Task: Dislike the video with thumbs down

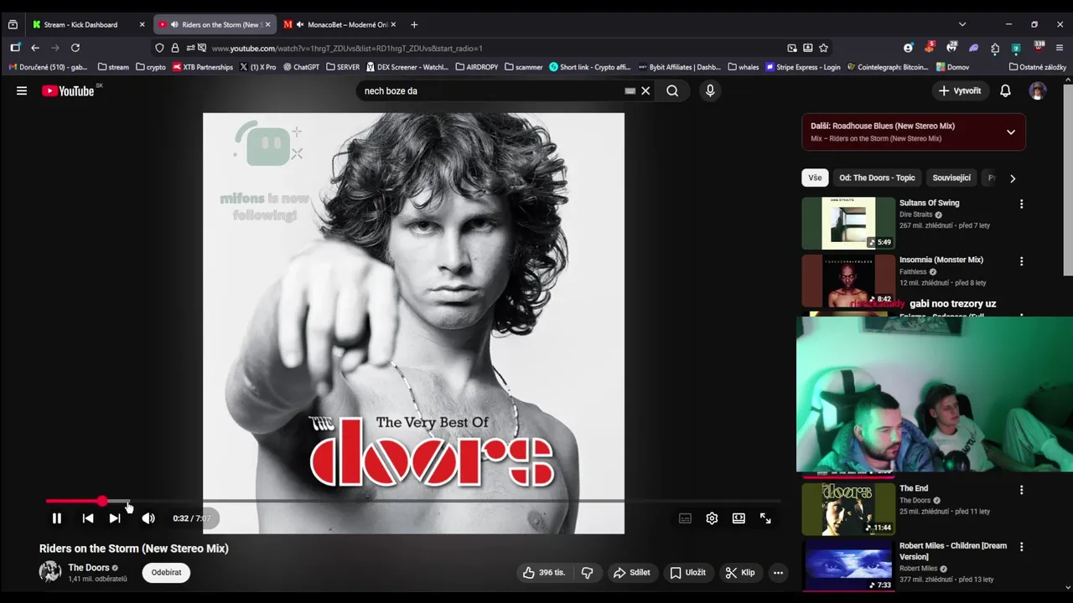Action: coord(588,573)
